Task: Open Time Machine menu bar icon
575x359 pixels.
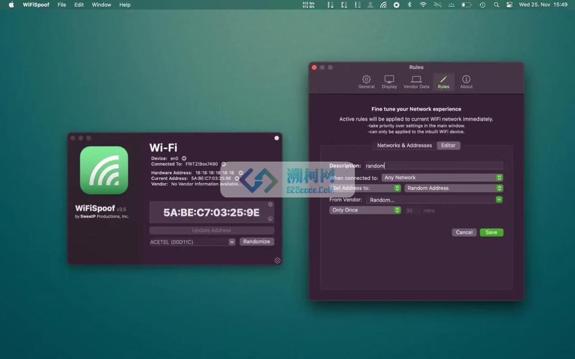Action: pos(482,5)
